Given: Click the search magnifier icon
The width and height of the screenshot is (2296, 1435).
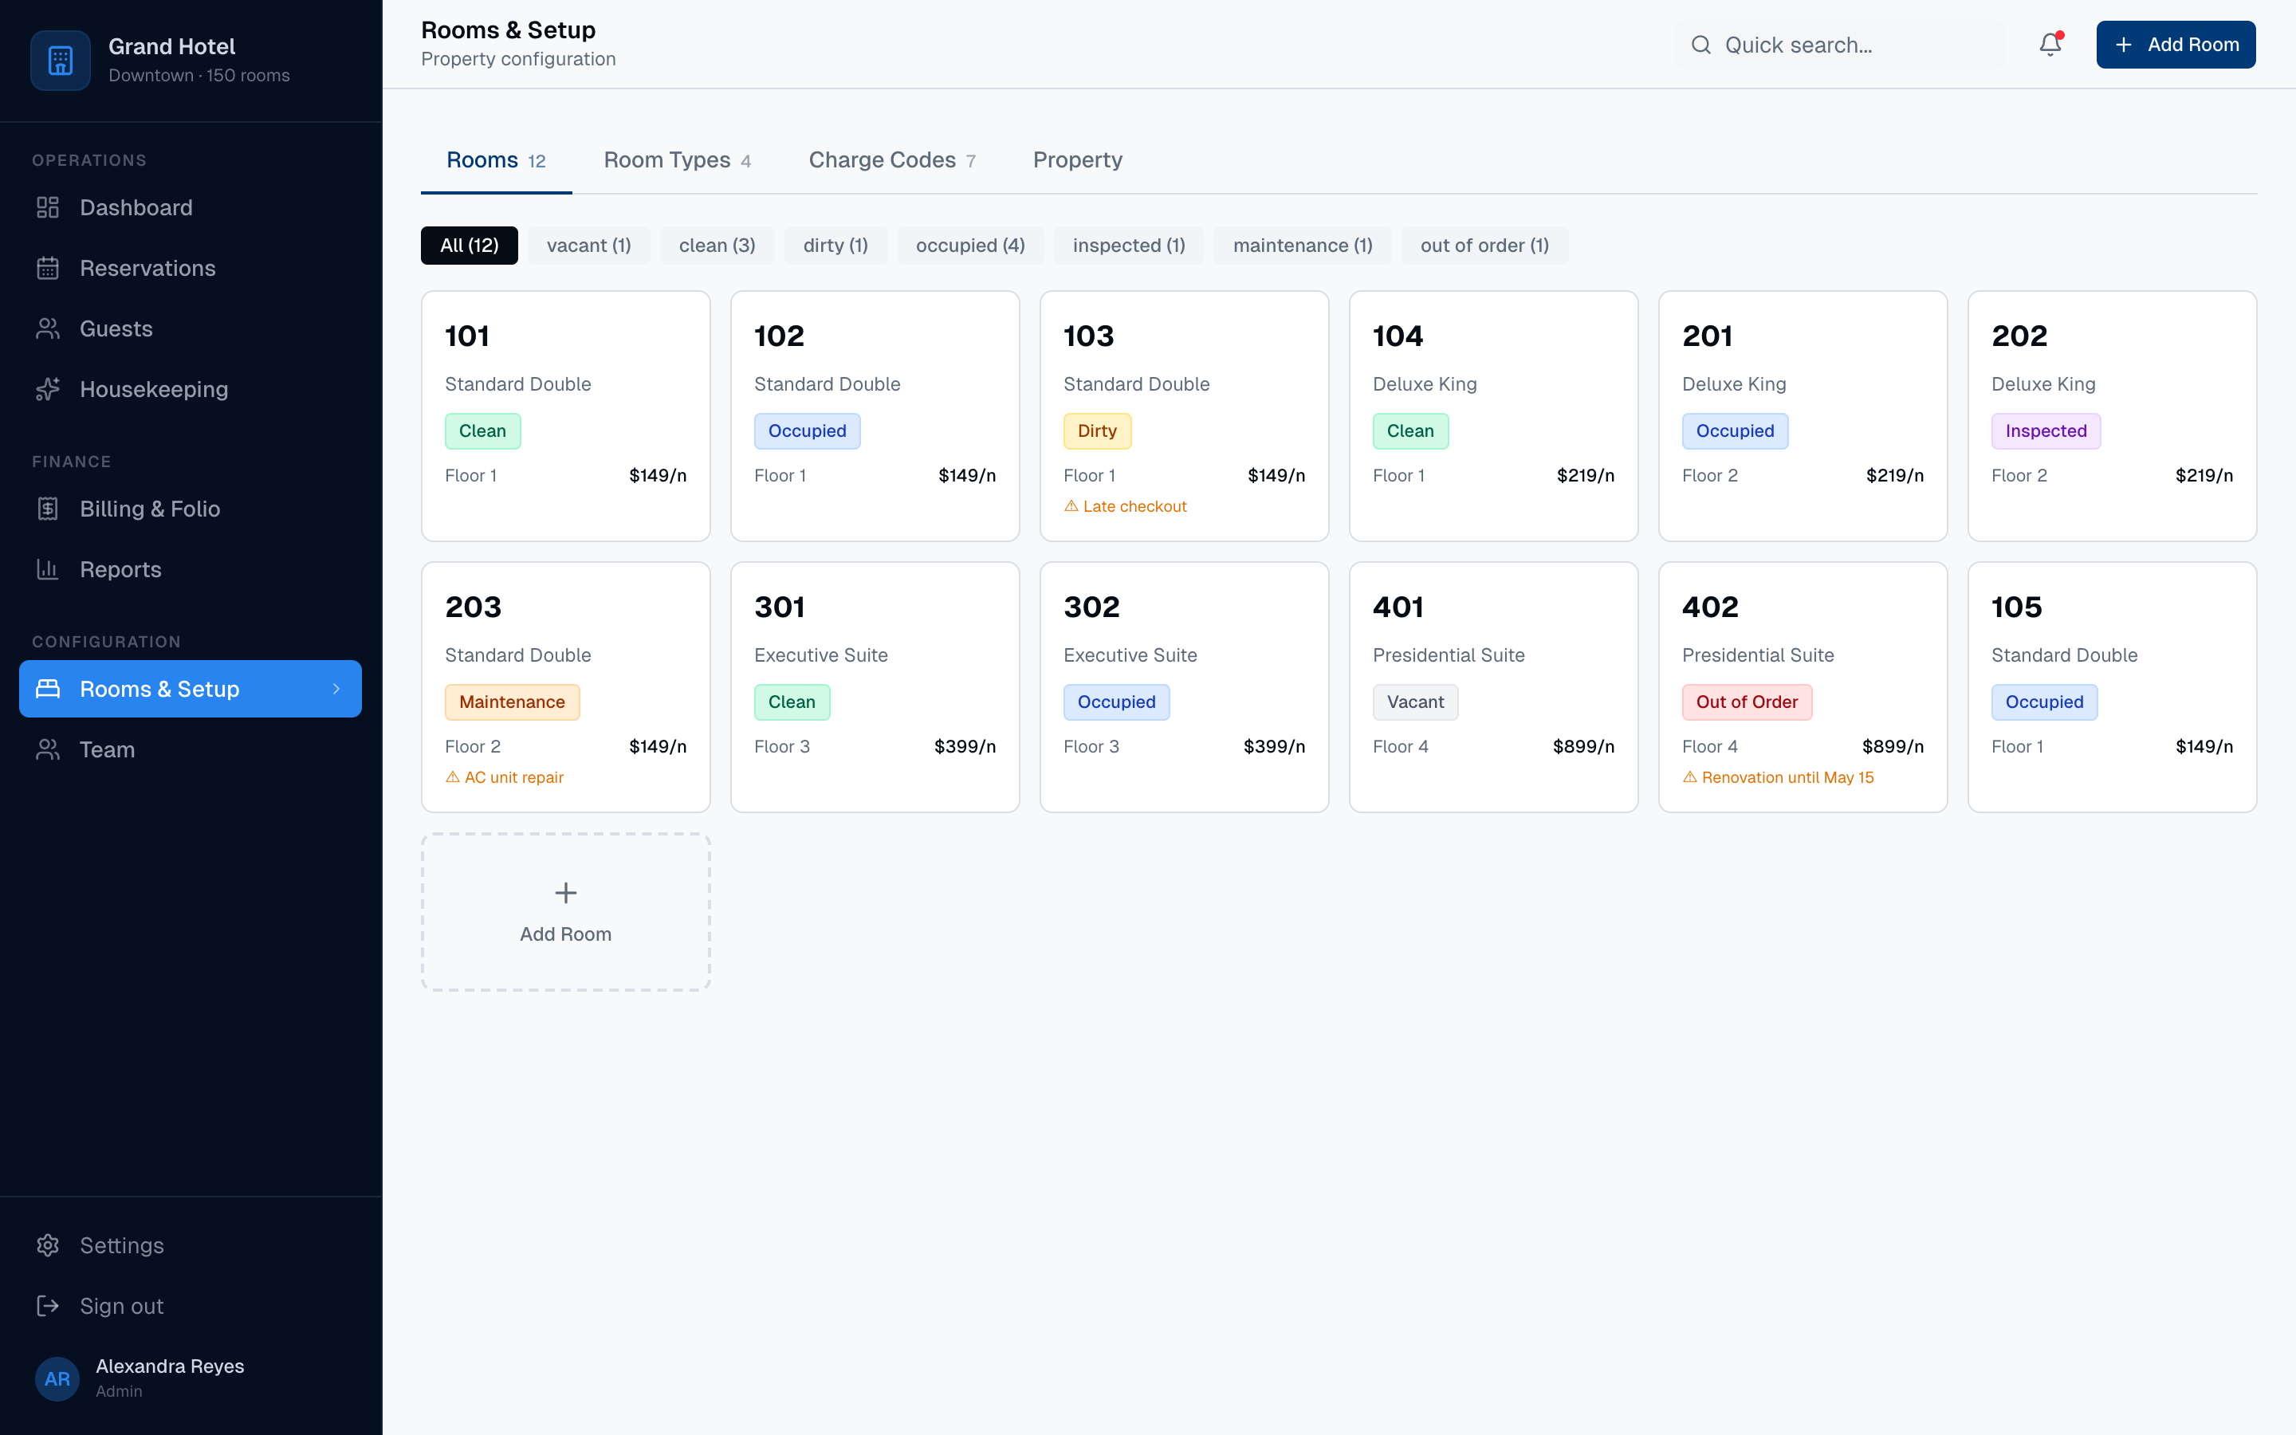Looking at the screenshot, I should coord(1701,45).
